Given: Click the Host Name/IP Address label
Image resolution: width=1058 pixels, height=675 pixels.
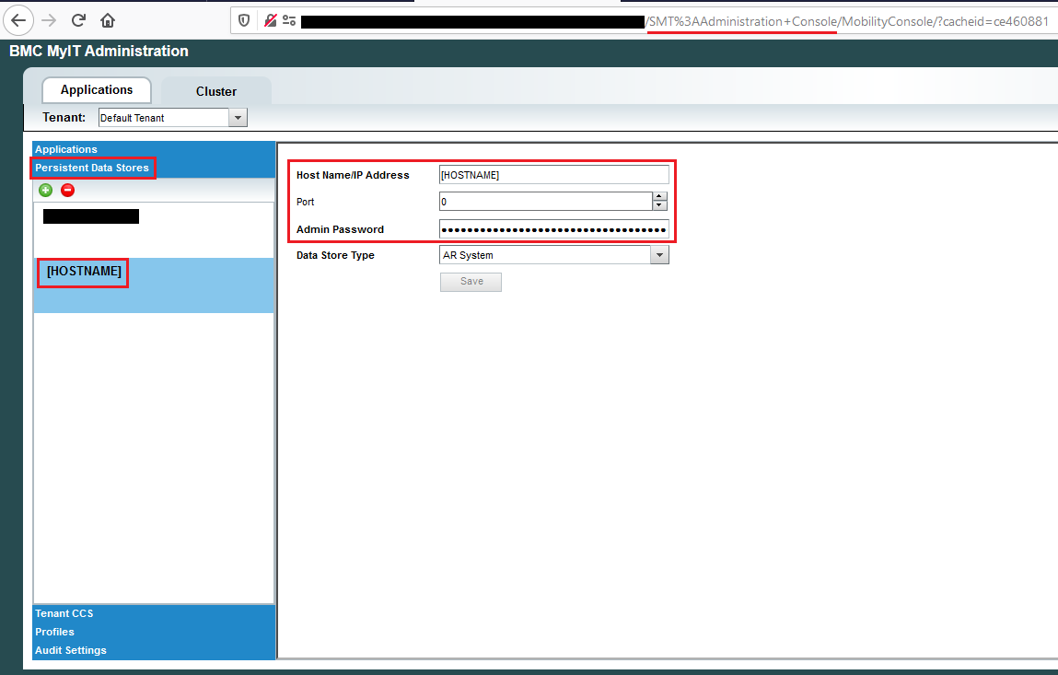Looking at the screenshot, I should (353, 175).
